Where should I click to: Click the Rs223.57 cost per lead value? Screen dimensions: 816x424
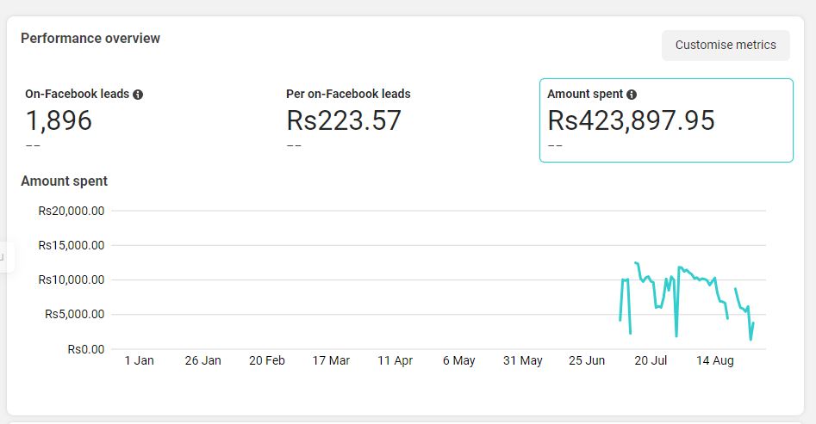point(344,120)
